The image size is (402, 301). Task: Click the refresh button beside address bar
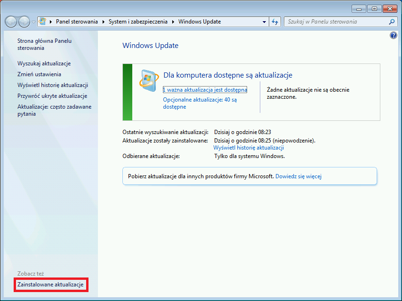(x=275, y=22)
